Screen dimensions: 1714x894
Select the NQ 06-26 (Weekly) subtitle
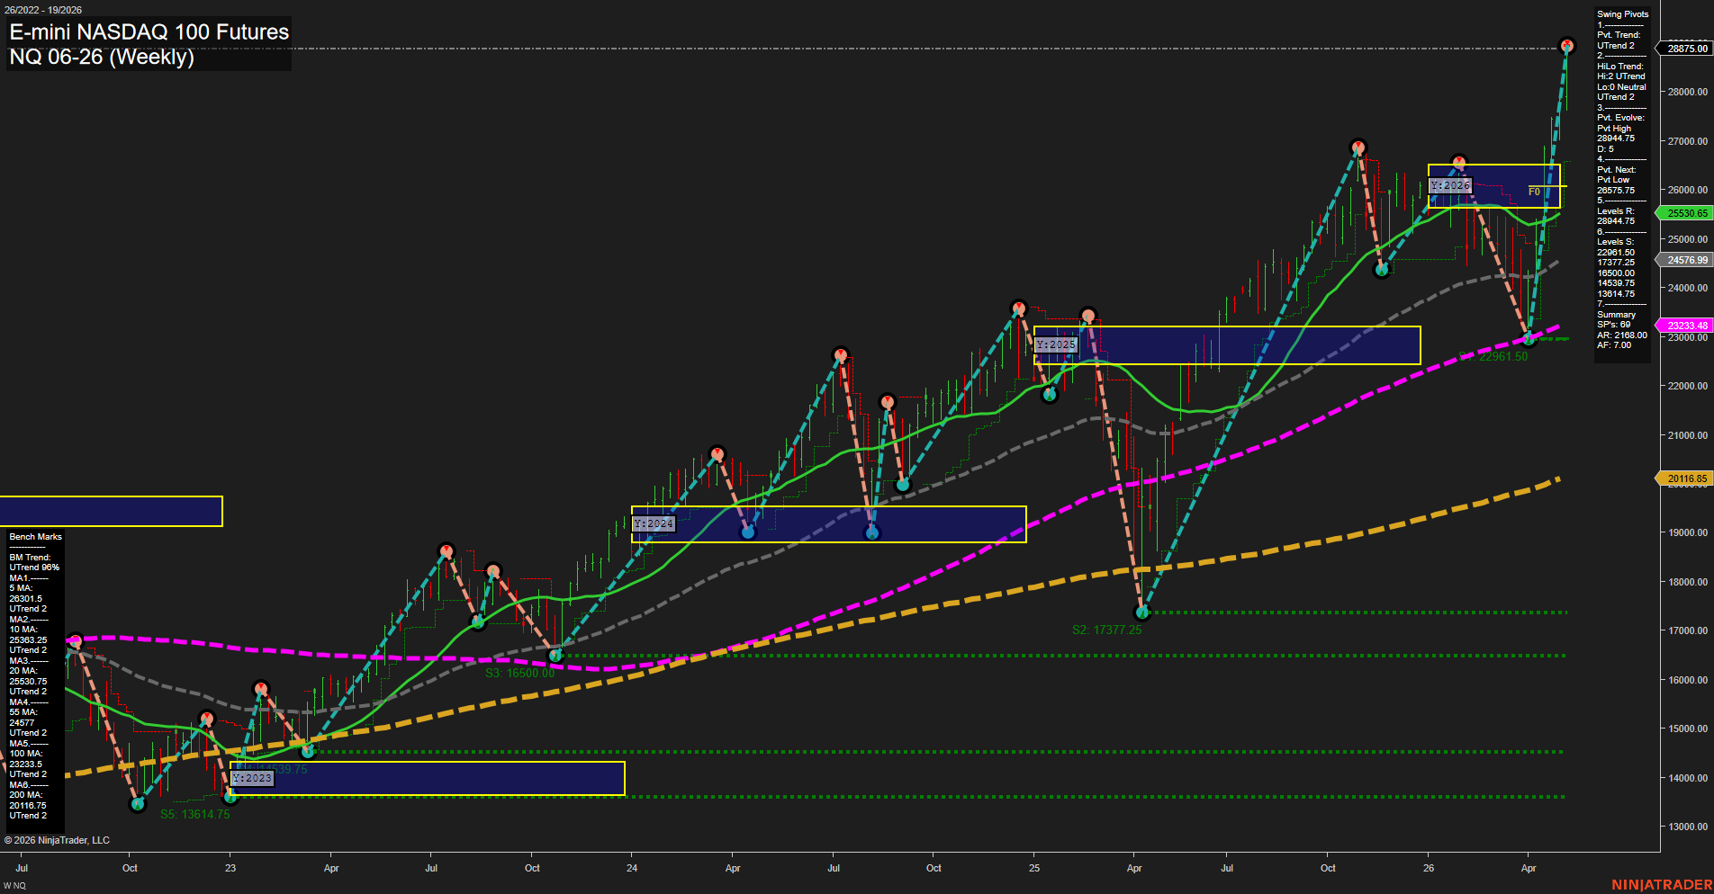[102, 57]
